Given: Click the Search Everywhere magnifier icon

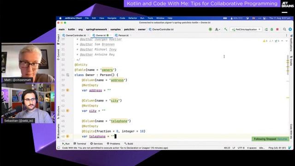Looking at the screenshot, I should point(284,30).
